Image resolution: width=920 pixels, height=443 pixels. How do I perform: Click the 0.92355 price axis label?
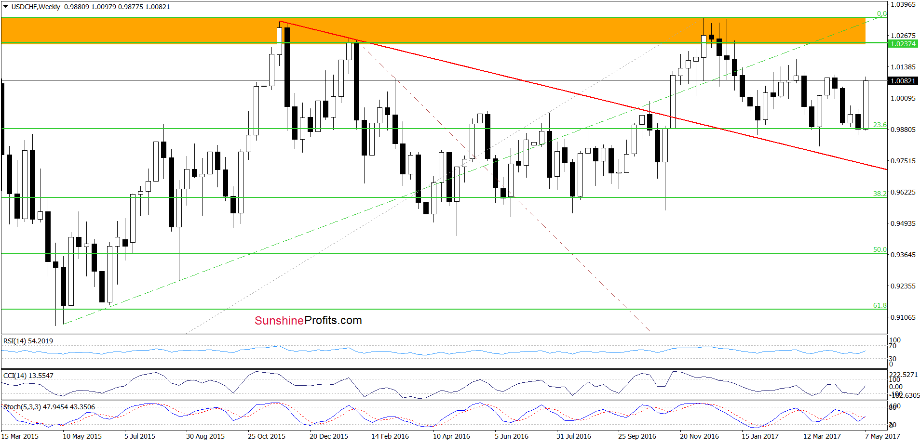pyautogui.click(x=903, y=286)
